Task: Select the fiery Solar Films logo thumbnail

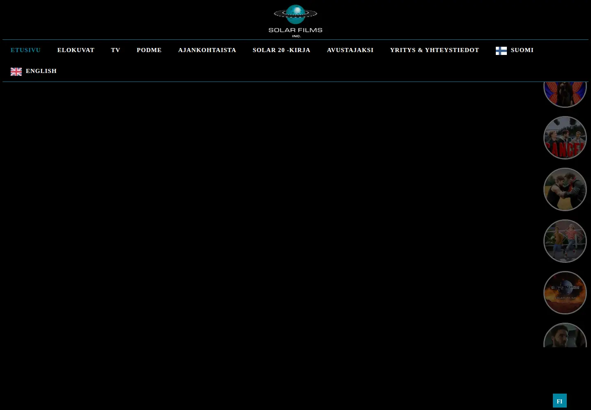Action: tap(565, 293)
